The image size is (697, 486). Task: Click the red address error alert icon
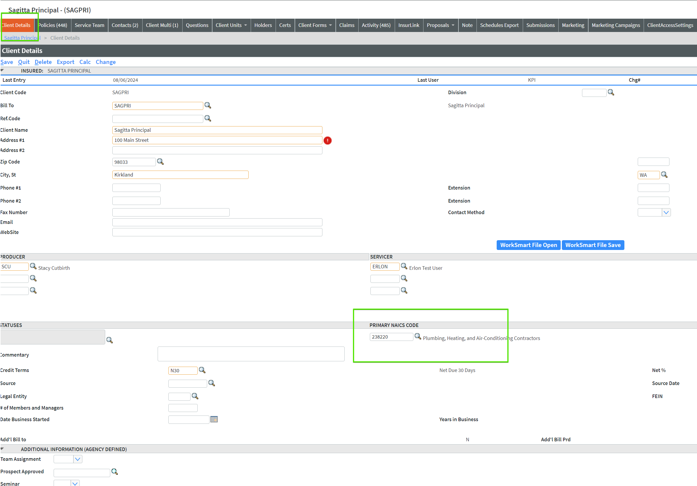[327, 140]
